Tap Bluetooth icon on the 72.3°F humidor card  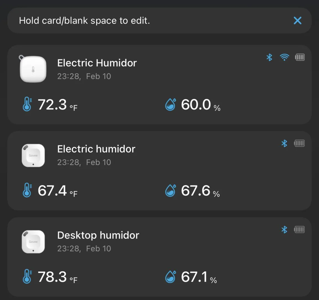point(269,57)
